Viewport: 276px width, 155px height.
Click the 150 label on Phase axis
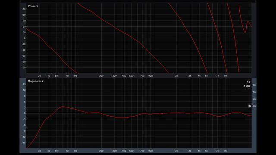click(23, 9)
